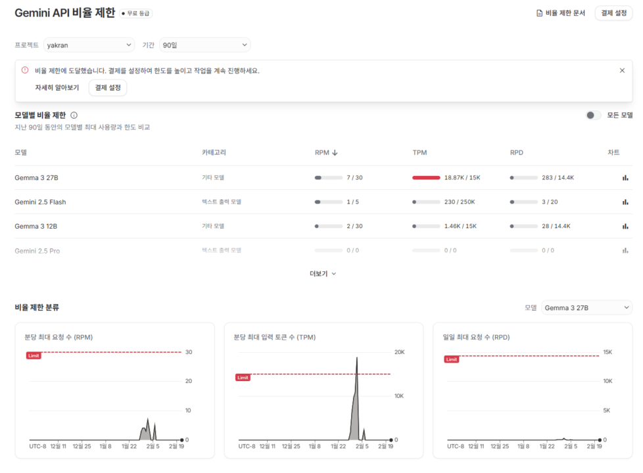The width and height of the screenshot is (643, 473).
Task: Open the Gemma 3 27B model dropdown
Action: pyautogui.click(x=586, y=307)
